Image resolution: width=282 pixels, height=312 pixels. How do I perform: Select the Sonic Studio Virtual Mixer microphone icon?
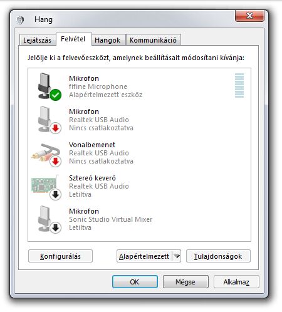[x=47, y=219]
